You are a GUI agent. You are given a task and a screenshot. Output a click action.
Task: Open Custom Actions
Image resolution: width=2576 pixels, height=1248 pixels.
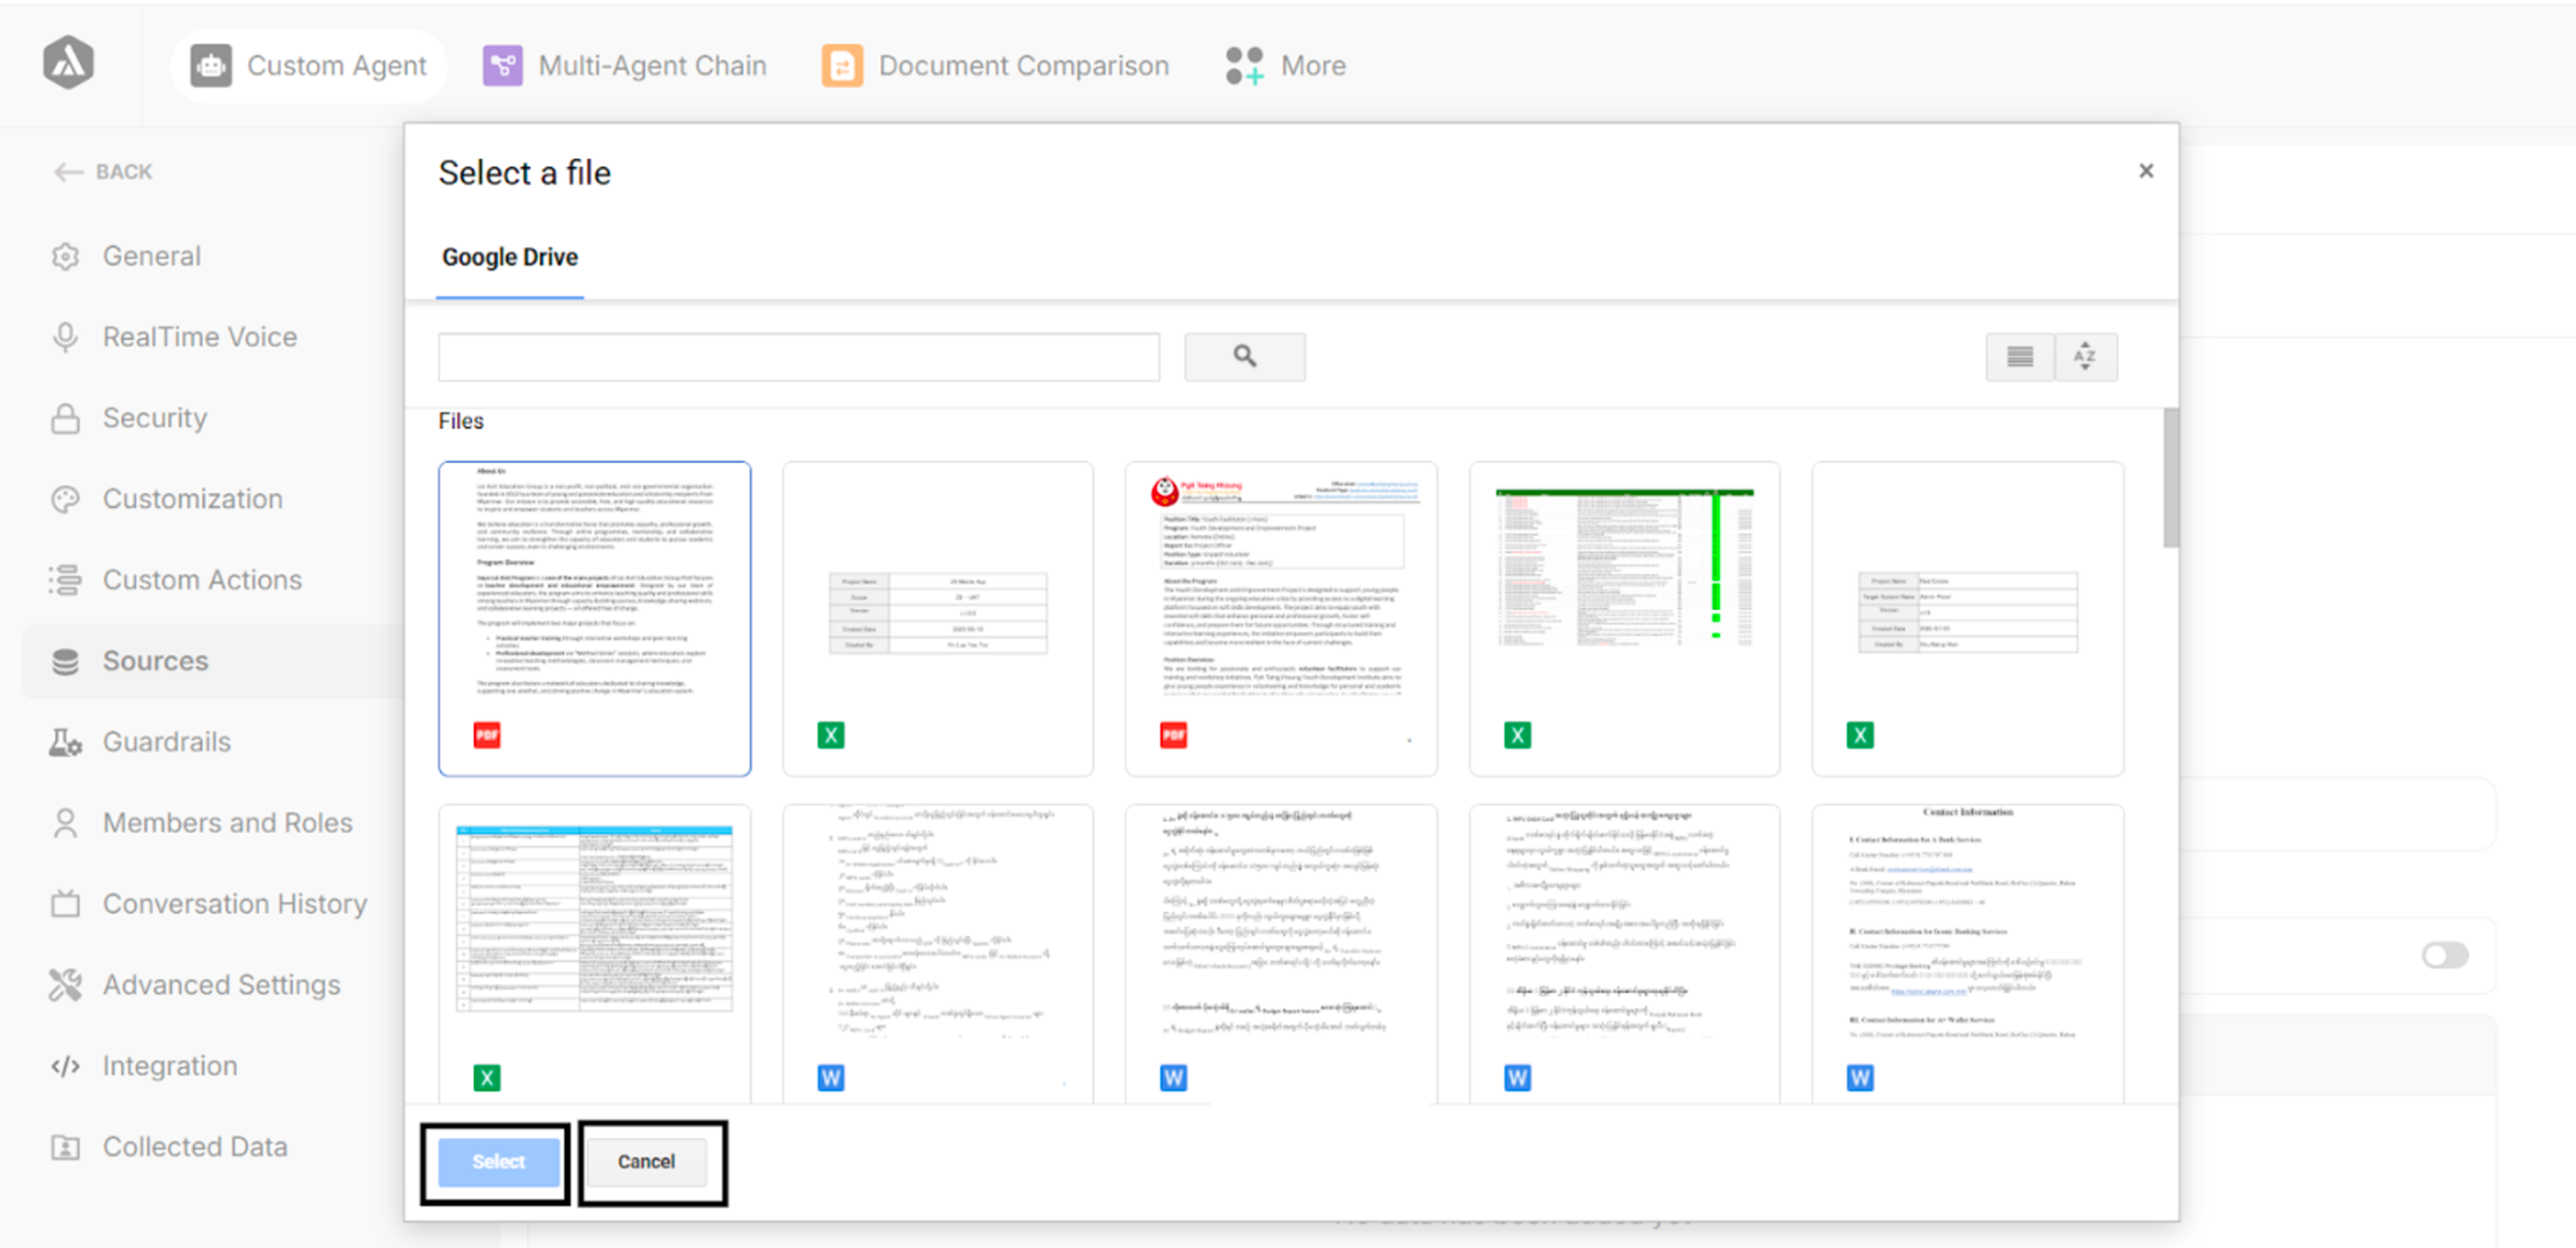coord(202,579)
